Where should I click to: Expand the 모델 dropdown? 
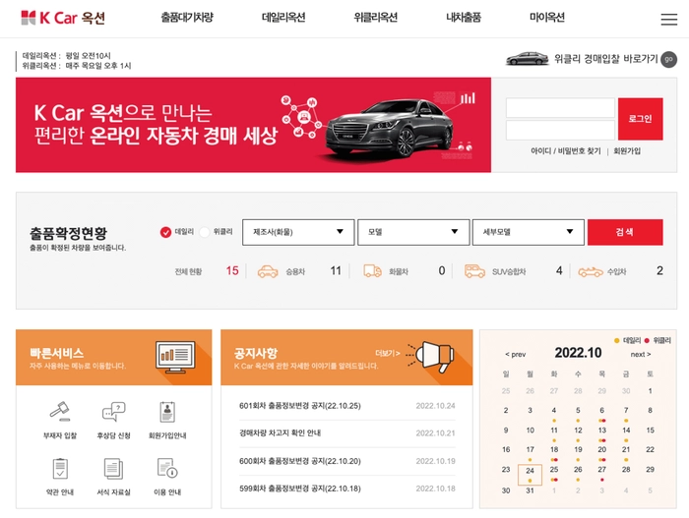(413, 232)
